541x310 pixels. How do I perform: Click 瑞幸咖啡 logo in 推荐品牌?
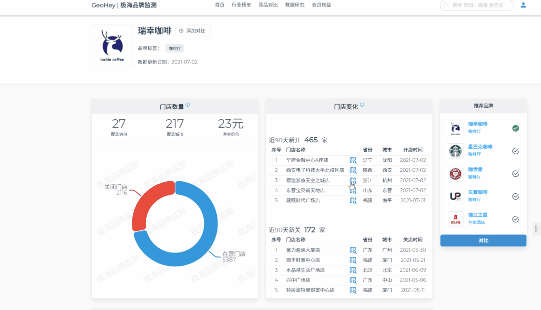pyautogui.click(x=455, y=128)
